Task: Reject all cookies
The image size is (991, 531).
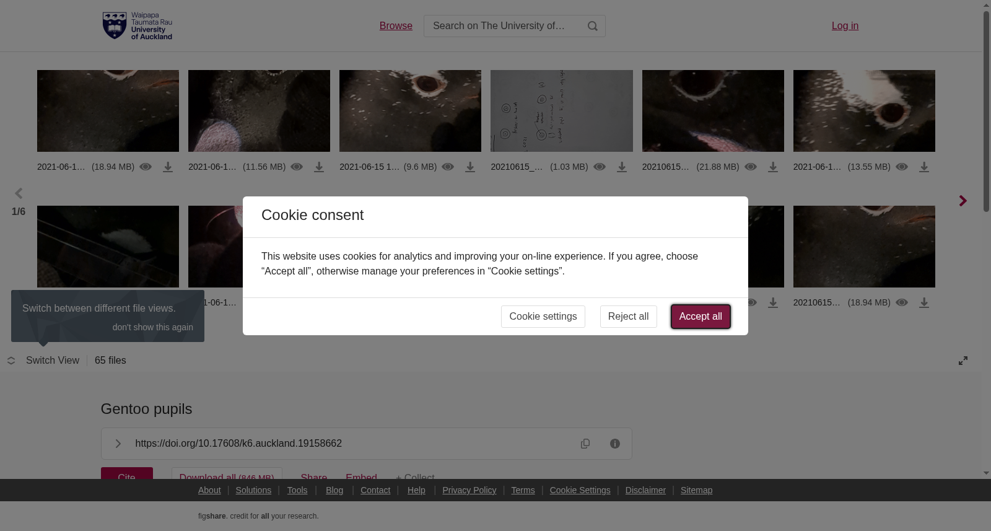Action: click(x=628, y=317)
